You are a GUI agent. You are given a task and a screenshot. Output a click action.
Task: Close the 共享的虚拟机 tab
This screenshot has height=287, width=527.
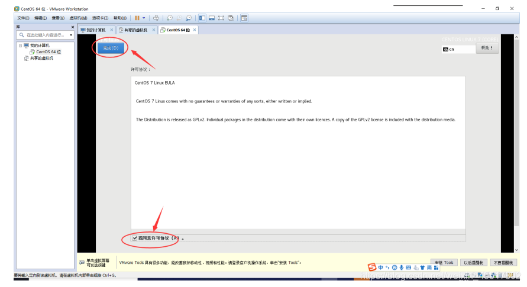[x=154, y=30]
